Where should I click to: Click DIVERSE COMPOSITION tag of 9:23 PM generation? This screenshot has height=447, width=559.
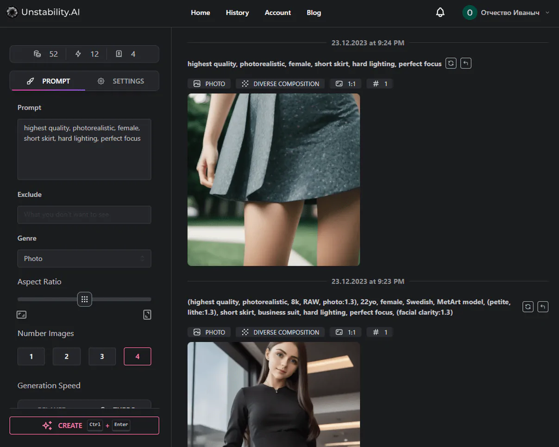(x=280, y=332)
